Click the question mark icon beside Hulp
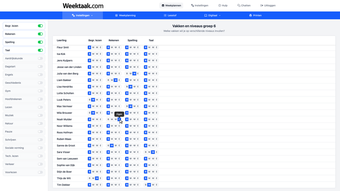Image resolution: width=340 pixels, height=191 pixels. coord(220,6)
